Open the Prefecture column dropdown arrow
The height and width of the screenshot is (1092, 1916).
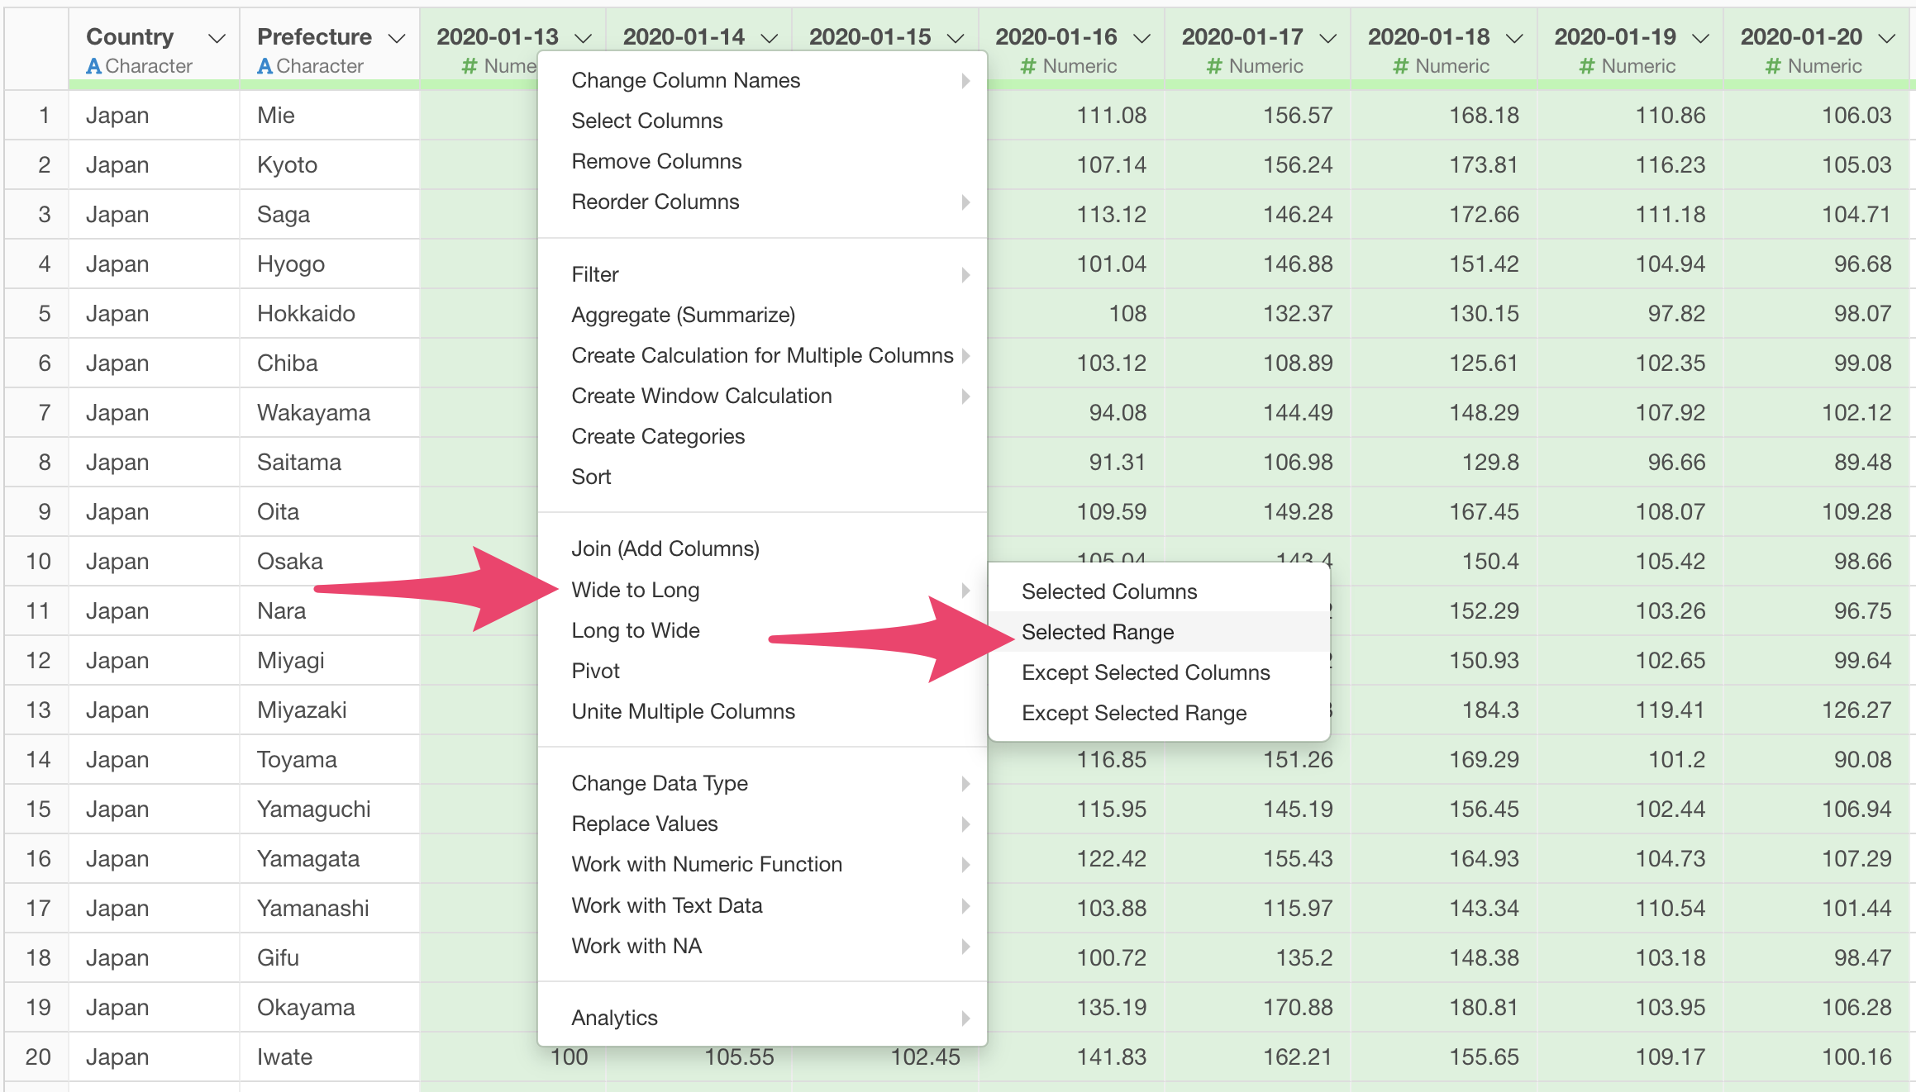tap(397, 39)
